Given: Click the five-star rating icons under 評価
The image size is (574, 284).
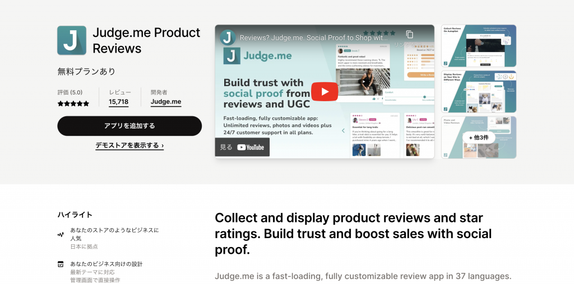Looking at the screenshot, I should [73, 103].
